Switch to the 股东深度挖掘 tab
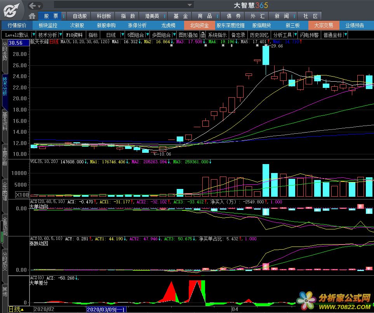The height and width of the screenshot is (313, 374). click(230, 25)
